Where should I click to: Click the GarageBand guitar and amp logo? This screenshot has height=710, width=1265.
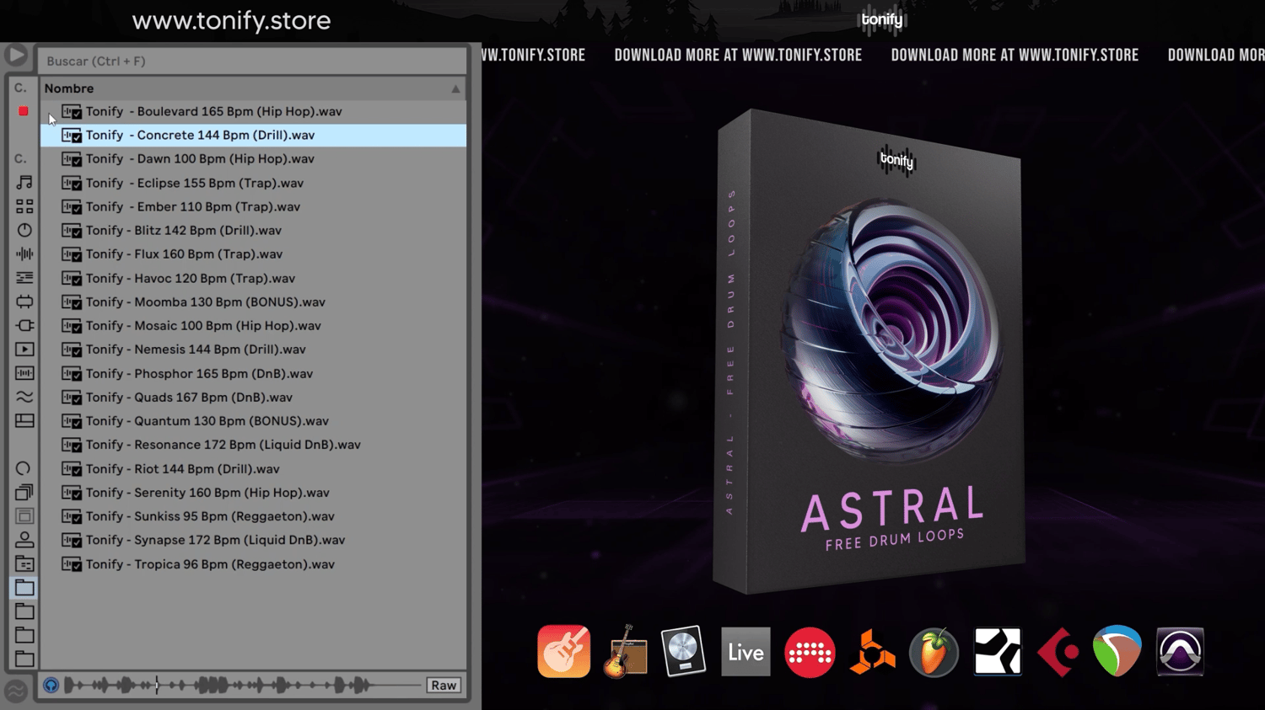pyautogui.click(x=625, y=651)
